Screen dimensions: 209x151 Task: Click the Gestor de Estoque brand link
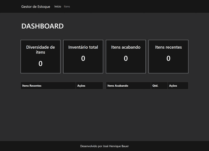(x=36, y=7)
